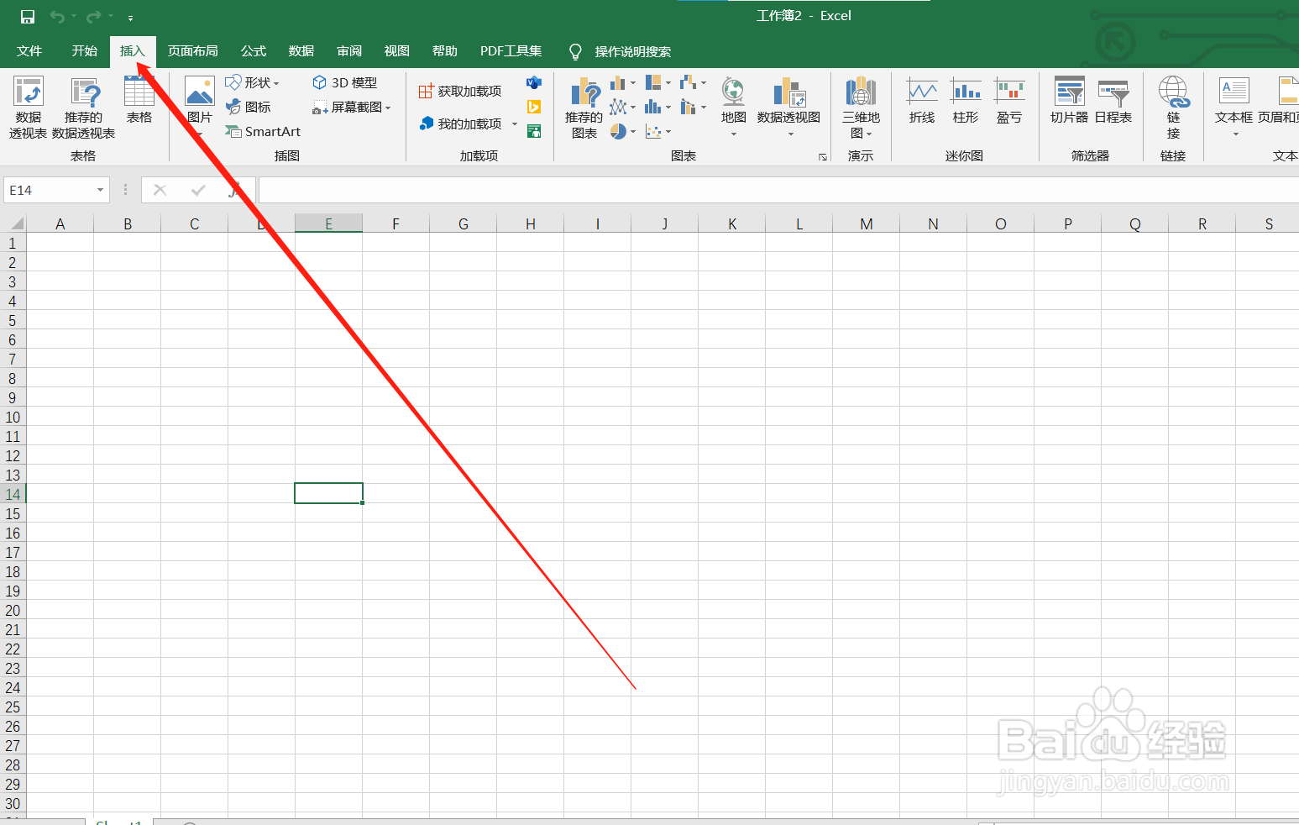Open the 文件 File tab

tap(29, 51)
